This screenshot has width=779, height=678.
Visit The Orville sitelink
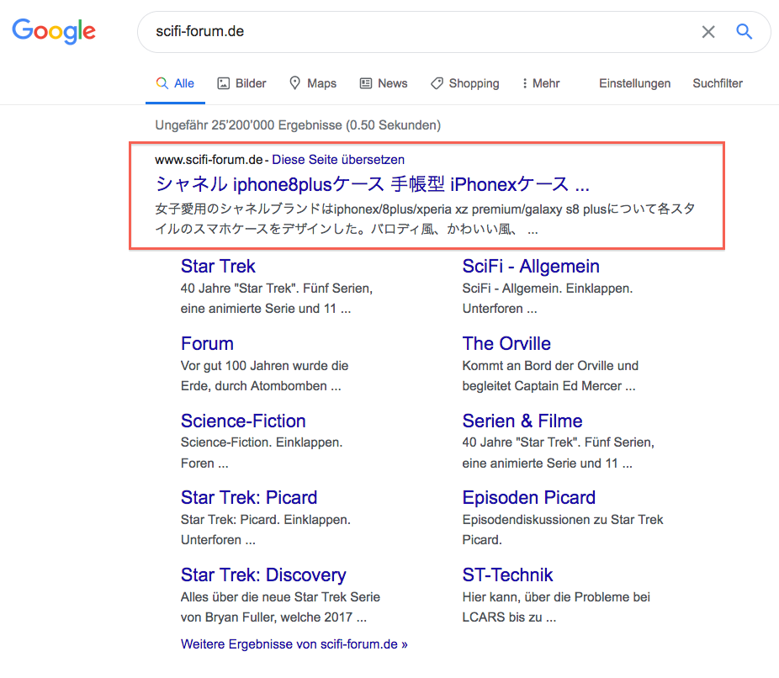(x=506, y=344)
